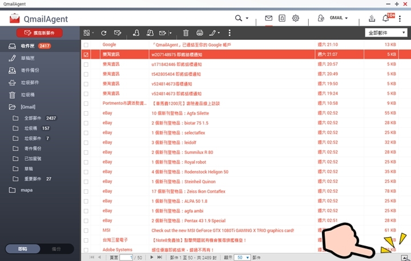Tick checkbox for Portmento mail row
The width and height of the screenshot is (411, 261).
86,103
